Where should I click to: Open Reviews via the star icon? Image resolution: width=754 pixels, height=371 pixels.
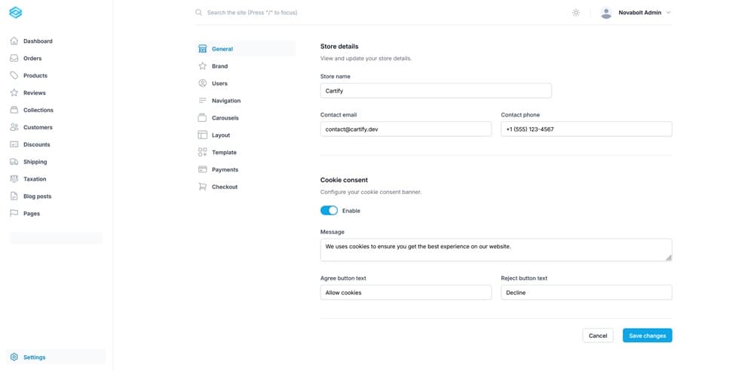click(x=14, y=93)
